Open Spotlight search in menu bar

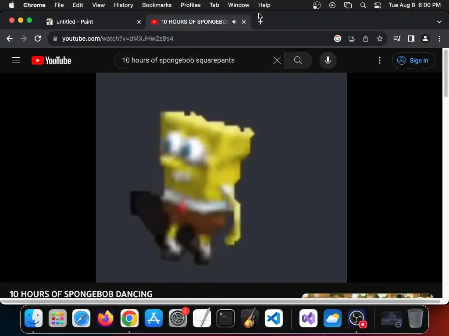click(363, 5)
